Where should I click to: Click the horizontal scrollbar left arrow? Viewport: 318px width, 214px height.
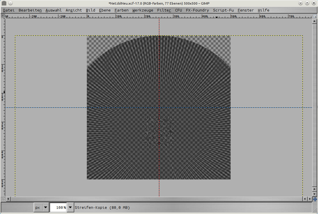[8, 199]
